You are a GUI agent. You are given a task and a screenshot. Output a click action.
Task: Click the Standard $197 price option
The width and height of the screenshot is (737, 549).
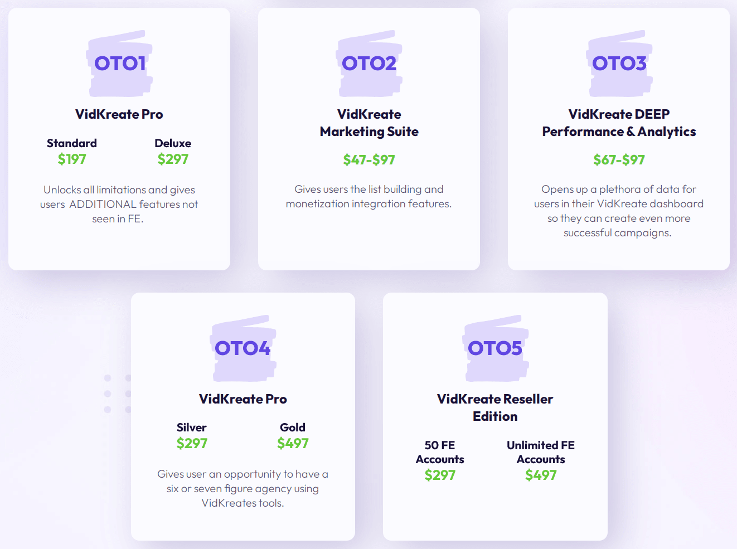pos(72,152)
